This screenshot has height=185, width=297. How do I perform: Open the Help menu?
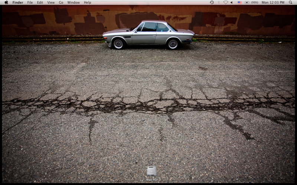point(87,3)
